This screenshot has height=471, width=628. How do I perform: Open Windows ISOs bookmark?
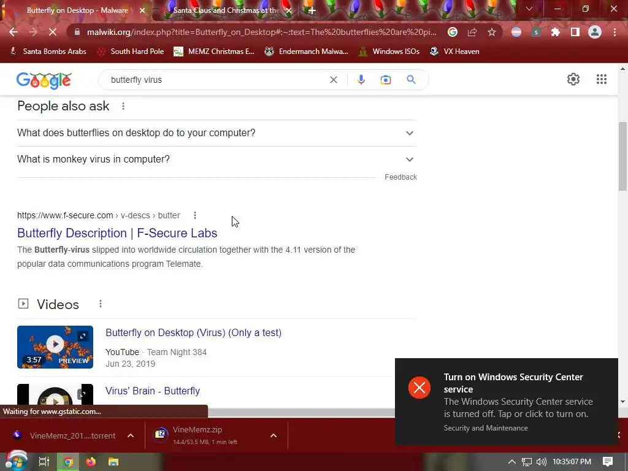(x=389, y=52)
